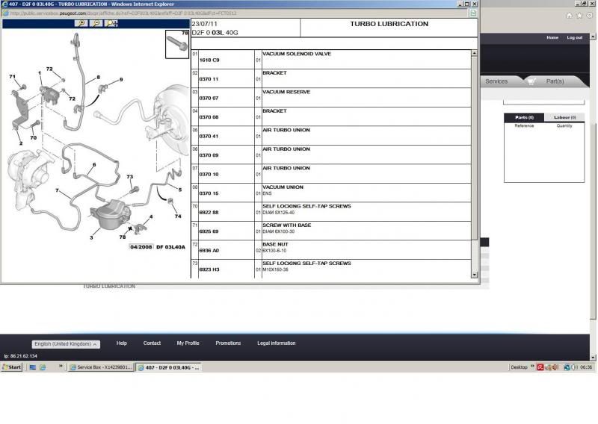Click part number 6922 88

pos(209,213)
